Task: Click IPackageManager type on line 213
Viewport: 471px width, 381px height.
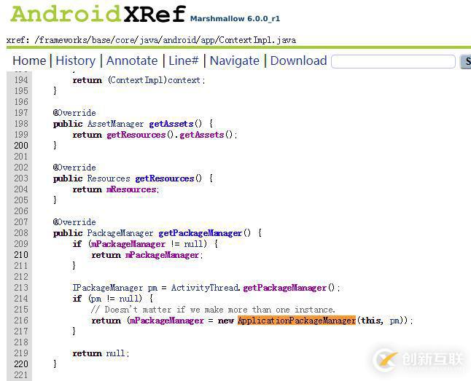Action: click(x=108, y=288)
